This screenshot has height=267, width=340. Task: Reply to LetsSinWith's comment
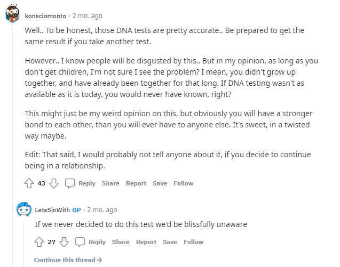pyautogui.click(x=97, y=242)
